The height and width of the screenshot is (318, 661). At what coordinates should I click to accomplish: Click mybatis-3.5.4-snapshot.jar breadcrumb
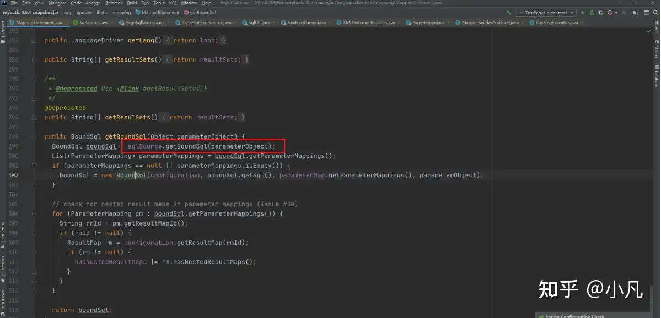31,13
